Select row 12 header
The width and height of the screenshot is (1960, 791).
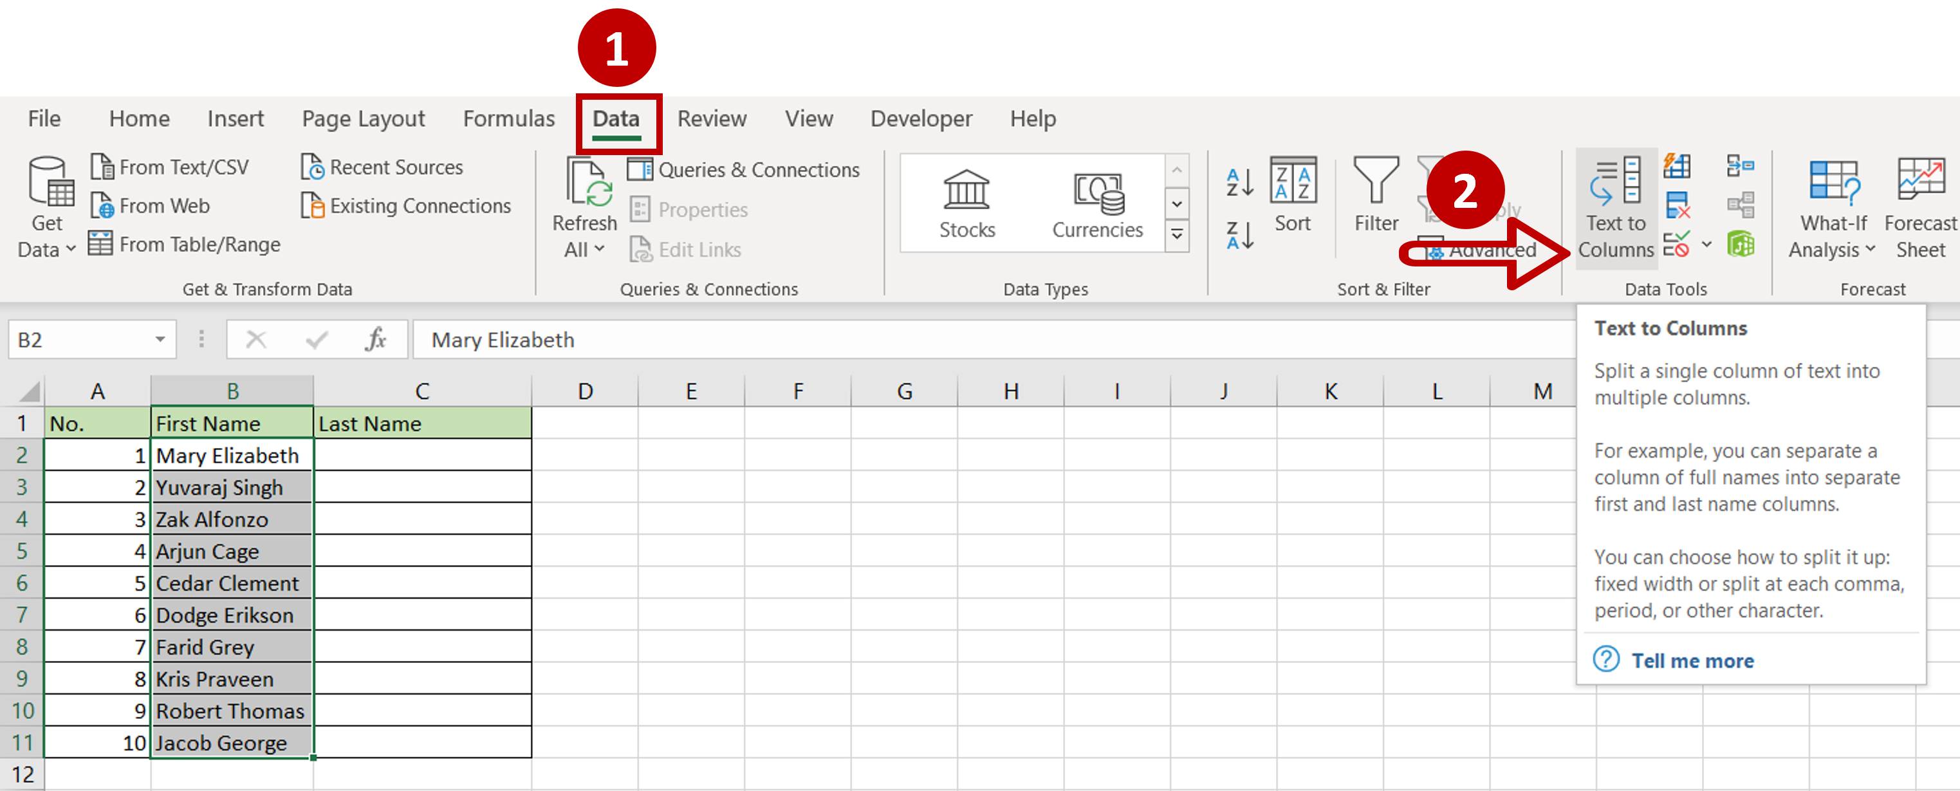click(22, 774)
